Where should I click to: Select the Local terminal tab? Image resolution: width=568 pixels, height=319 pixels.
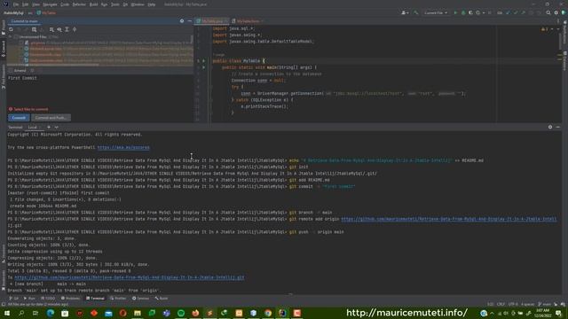click(x=32, y=127)
